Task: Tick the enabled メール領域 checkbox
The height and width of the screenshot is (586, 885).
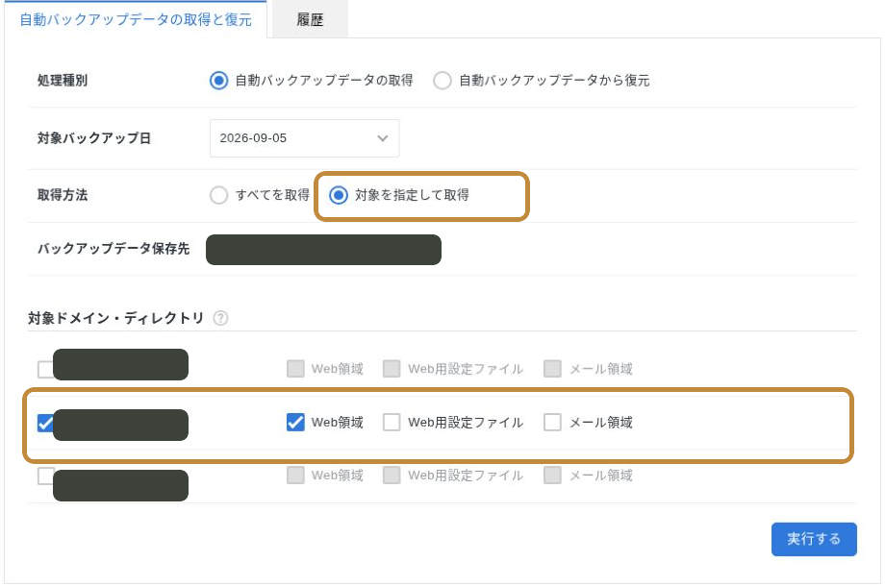Action: [x=552, y=422]
